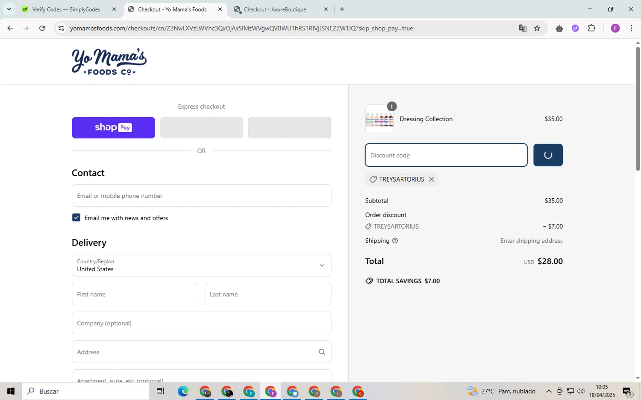This screenshot has height=400, width=641.
Task: Open the volume control in tray
Action: pyautogui.click(x=580, y=391)
